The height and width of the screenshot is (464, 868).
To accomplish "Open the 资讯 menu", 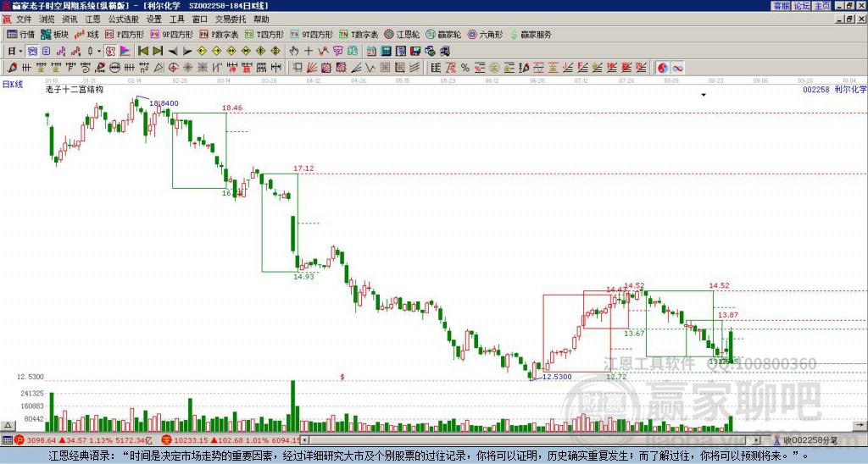I will coord(70,19).
